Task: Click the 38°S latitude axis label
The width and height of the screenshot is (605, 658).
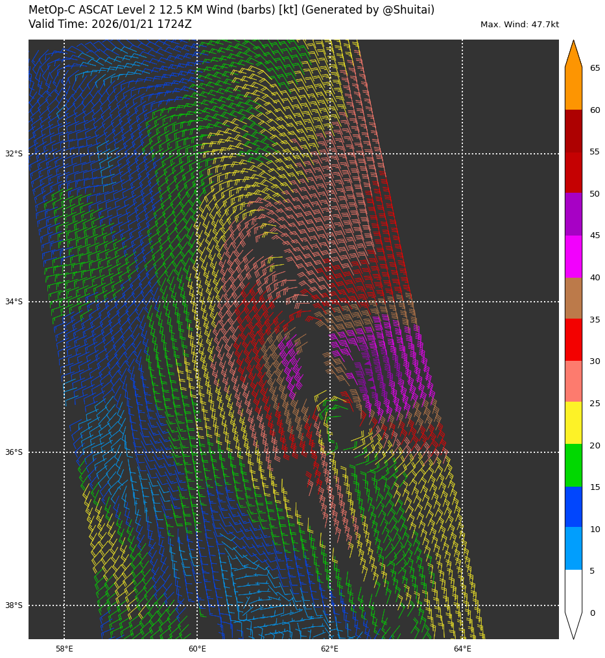Action: [x=14, y=605]
